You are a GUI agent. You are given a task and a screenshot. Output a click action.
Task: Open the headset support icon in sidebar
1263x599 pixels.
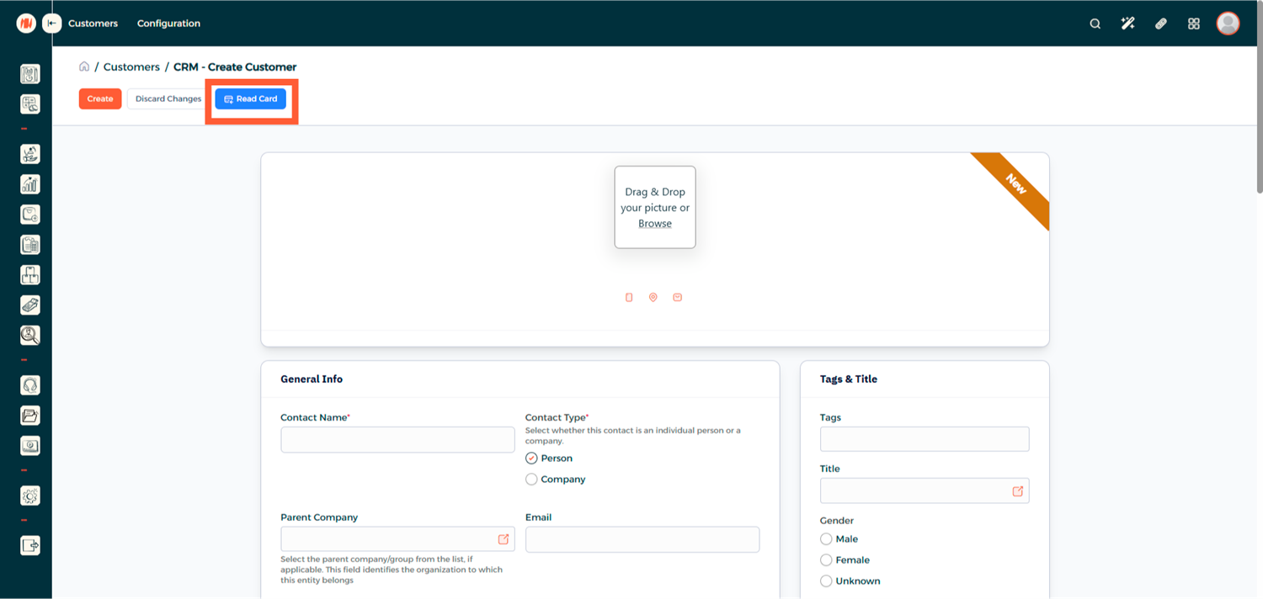(x=29, y=385)
